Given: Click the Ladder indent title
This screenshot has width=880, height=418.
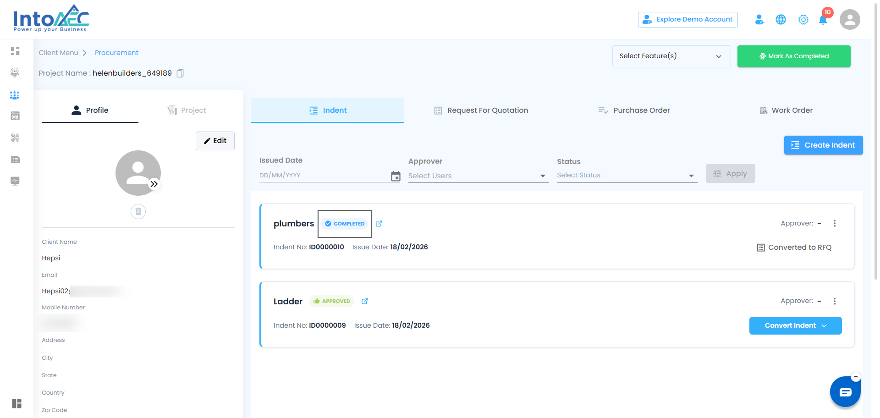Looking at the screenshot, I should pos(288,302).
